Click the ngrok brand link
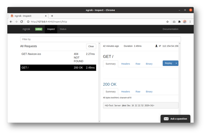The height and width of the screenshot is (136, 207). (x=26, y=29)
